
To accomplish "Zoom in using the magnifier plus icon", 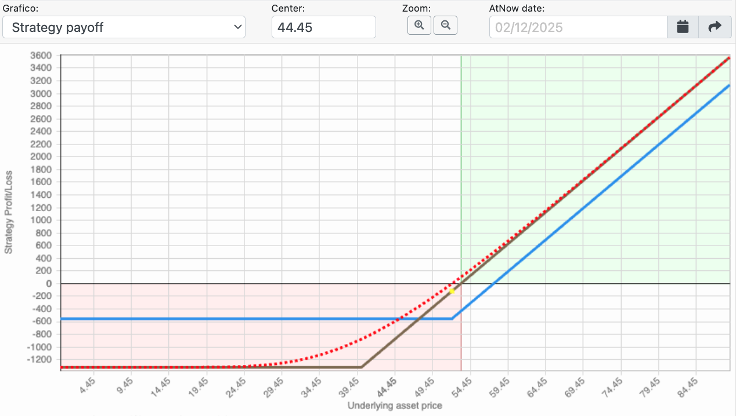I will pyautogui.click(x=419, y=26).
